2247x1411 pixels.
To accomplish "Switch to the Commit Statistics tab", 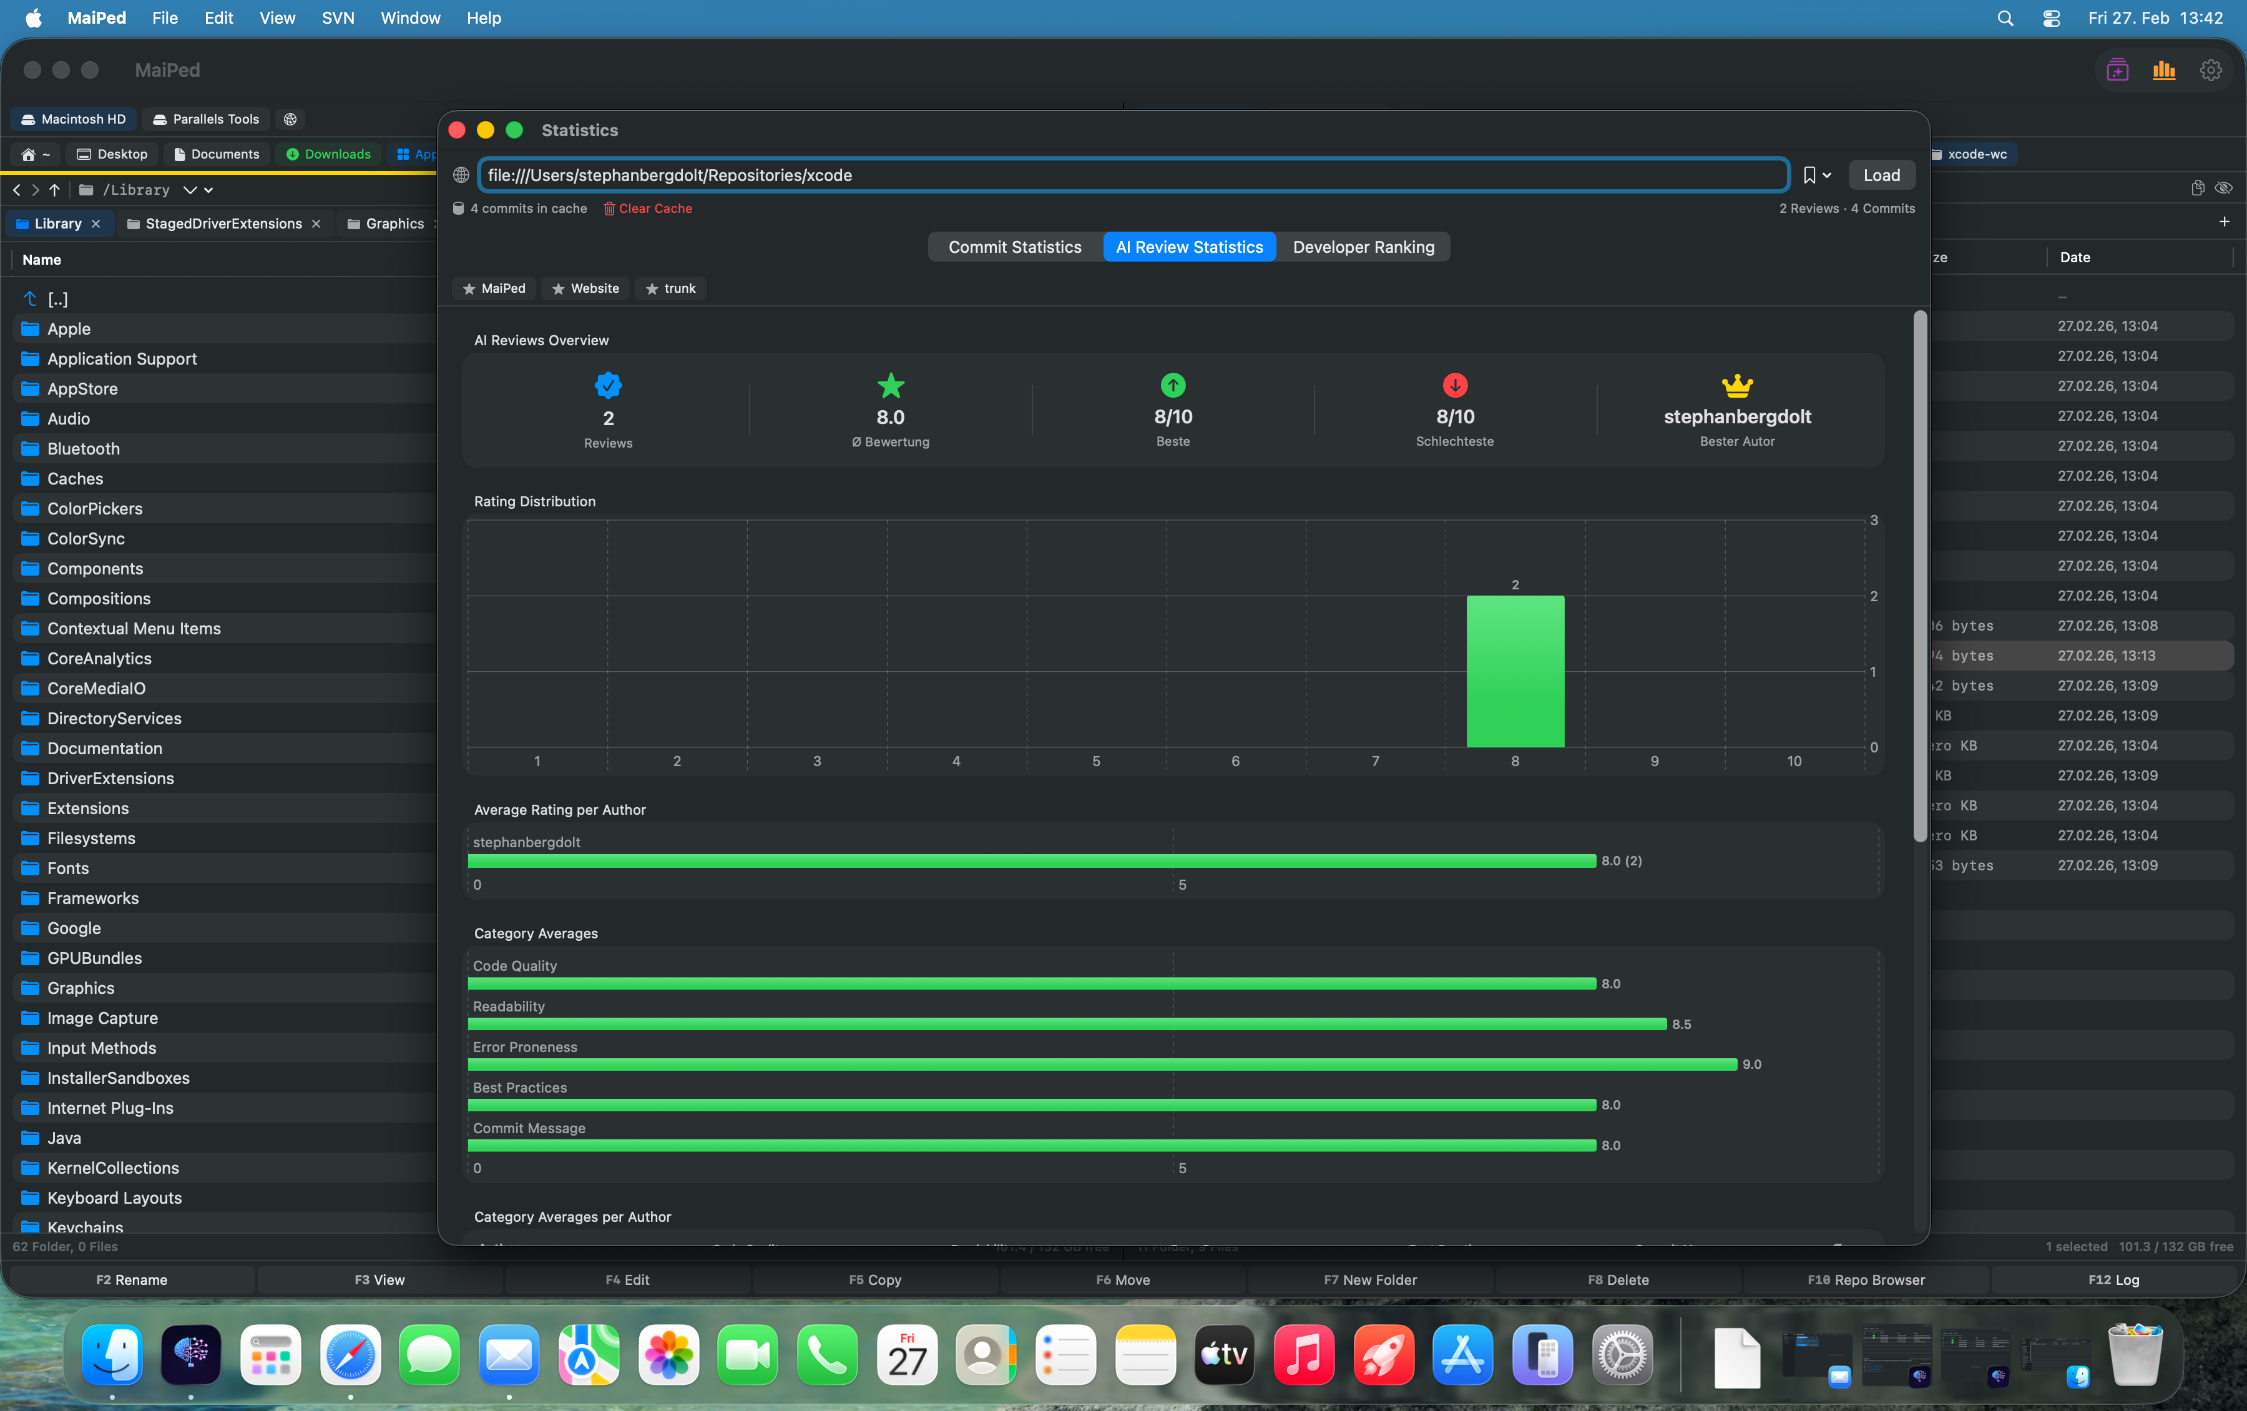I will 1015,247.
